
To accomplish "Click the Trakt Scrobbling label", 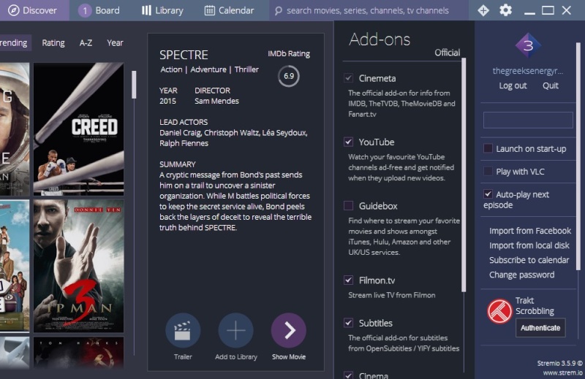I will coord(535,305).
